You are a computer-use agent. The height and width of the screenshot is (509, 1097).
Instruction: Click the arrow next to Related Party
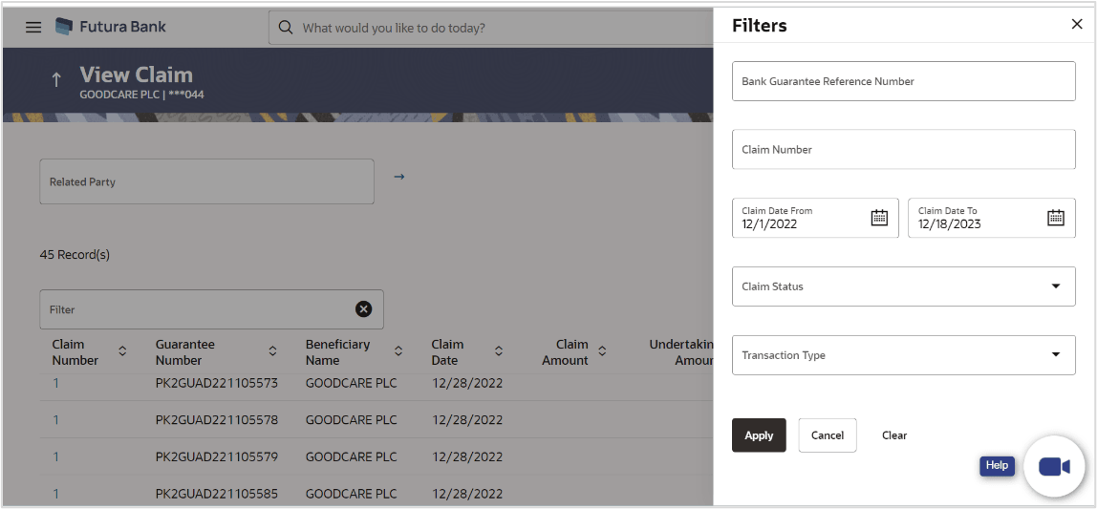click(399, 177)
